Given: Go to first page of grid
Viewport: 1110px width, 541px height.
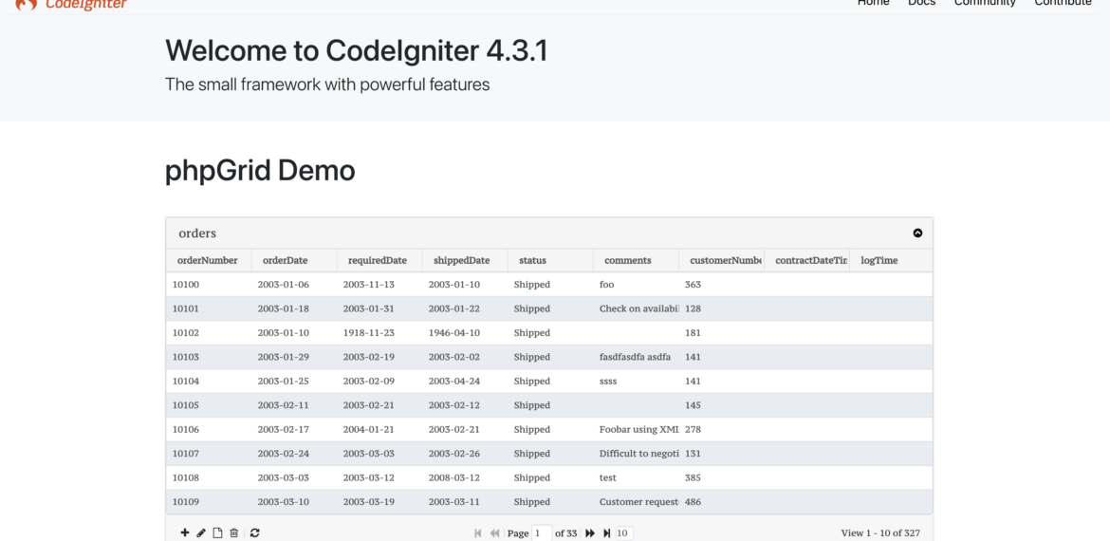Looking at the screenshot, I should coord(478,533).
